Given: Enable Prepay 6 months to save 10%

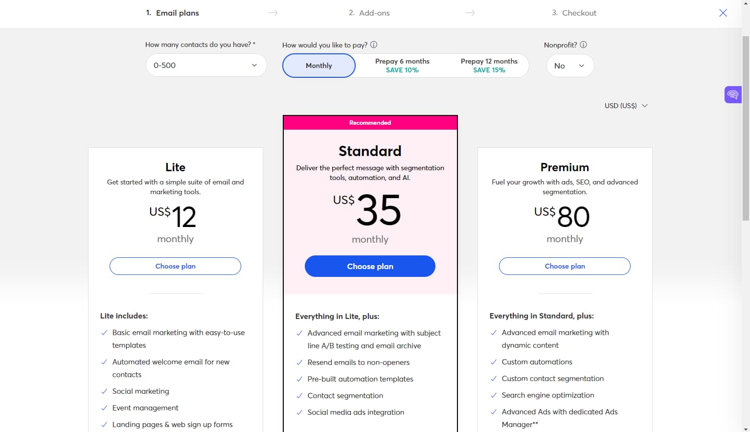Looking at the screenshot, I should click(x=402, y=65).
